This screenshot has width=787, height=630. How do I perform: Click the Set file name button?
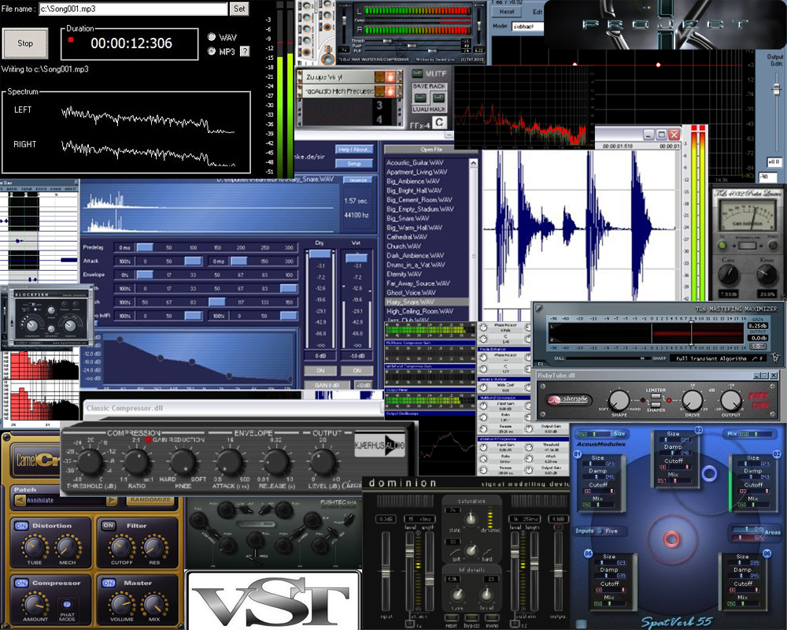[239, 9]
